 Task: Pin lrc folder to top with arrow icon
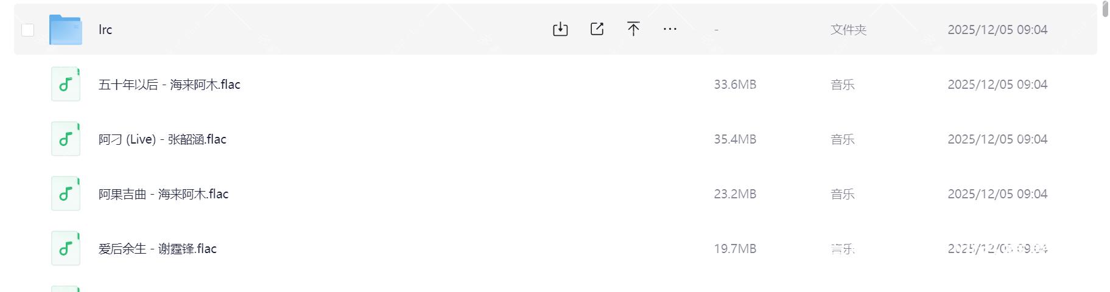coord(633,29)
